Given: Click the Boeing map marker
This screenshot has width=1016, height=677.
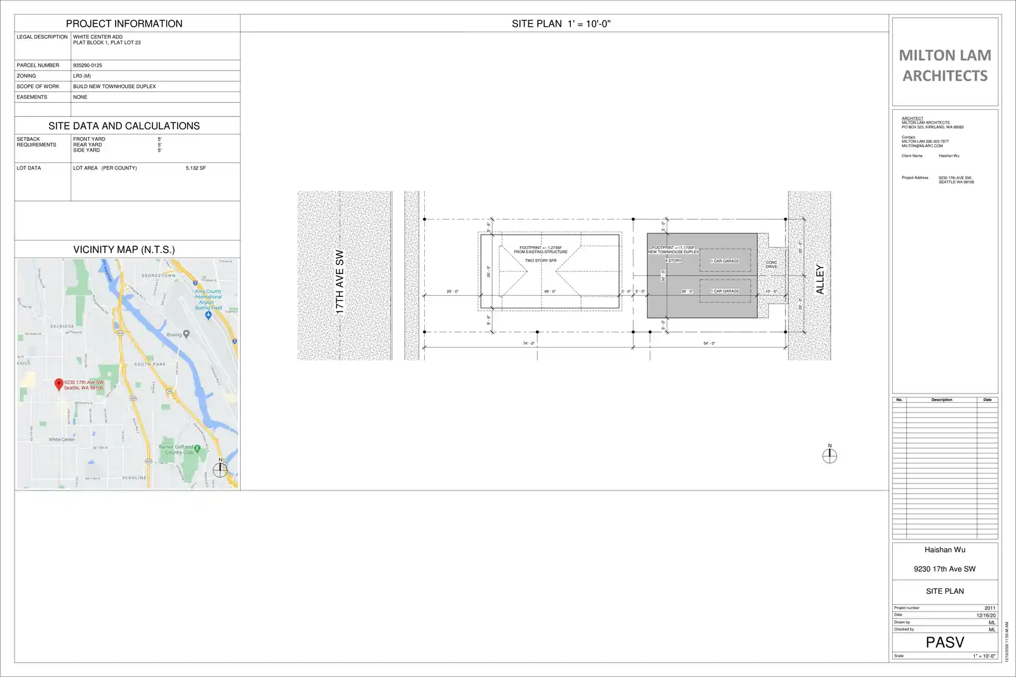Looking at the screenshot, I should click(x=186, y=334).
